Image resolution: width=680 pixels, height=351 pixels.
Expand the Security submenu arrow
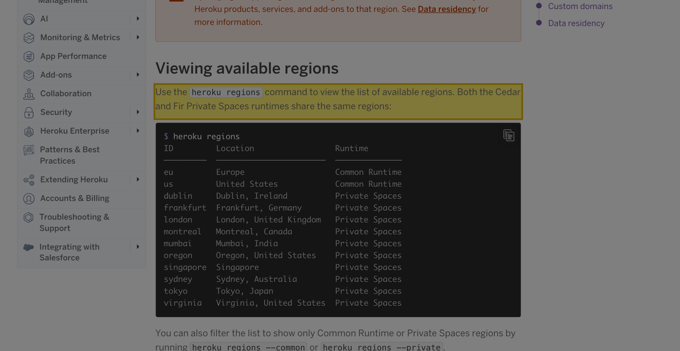(x=138, y=112)
